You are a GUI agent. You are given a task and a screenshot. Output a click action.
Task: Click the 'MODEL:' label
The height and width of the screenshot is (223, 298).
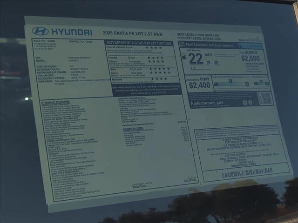click(41, 61)
